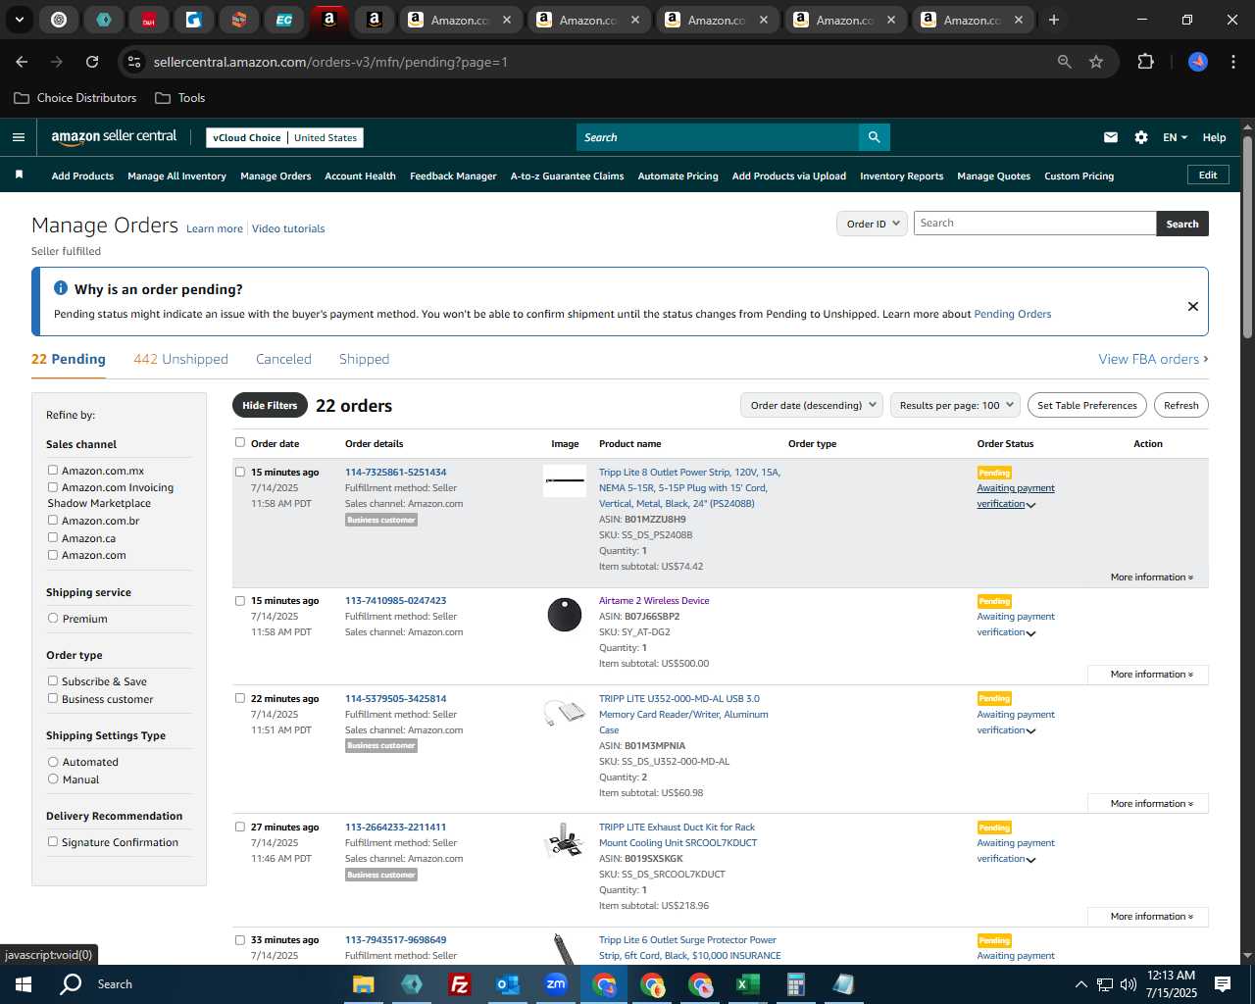
Task: Dismiss the pending order info banner
Action: (1193, 306)
